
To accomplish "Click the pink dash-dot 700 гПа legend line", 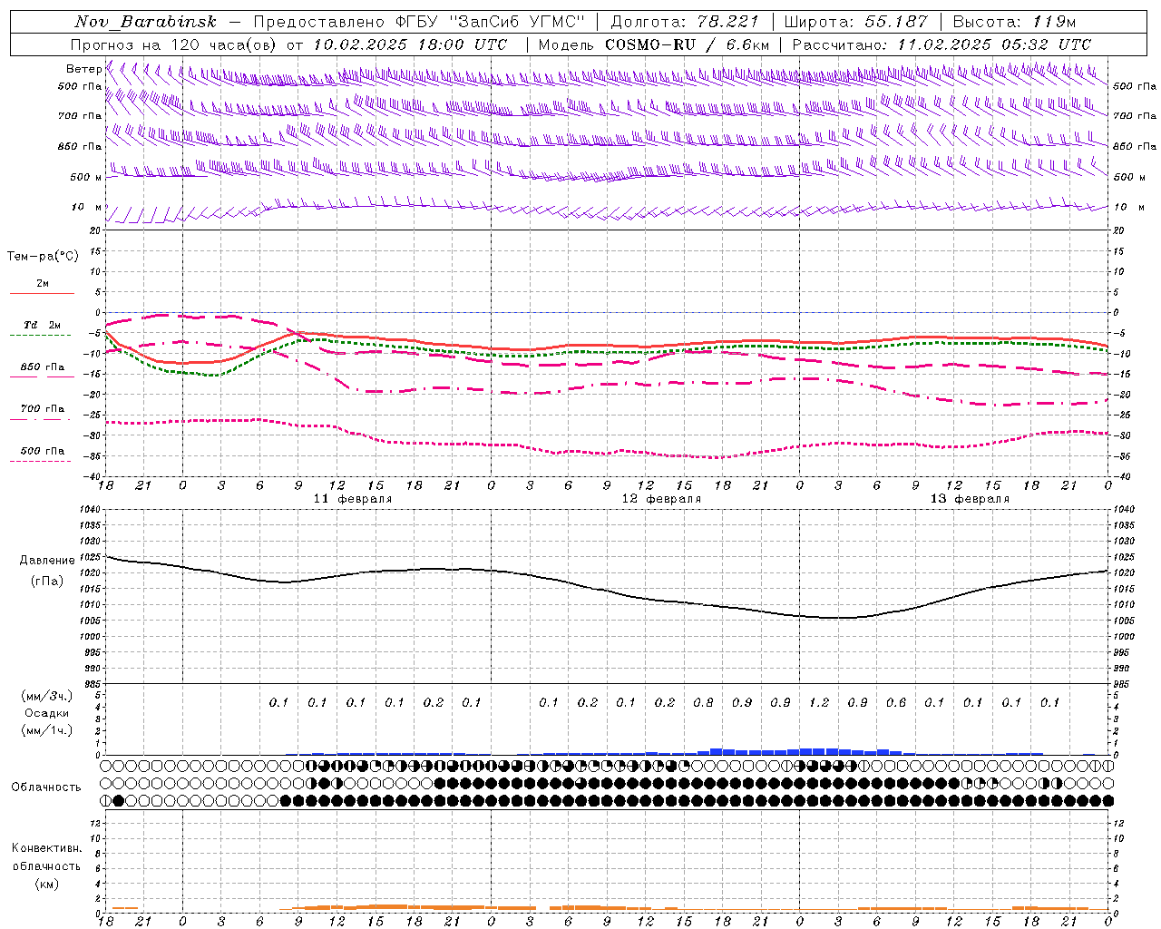I will click(x=42, y=419).
